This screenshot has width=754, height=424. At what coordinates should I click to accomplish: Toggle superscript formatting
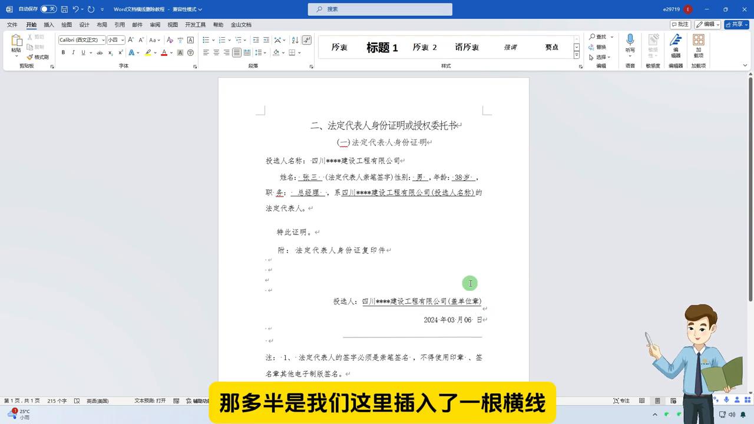coord(120,52)
